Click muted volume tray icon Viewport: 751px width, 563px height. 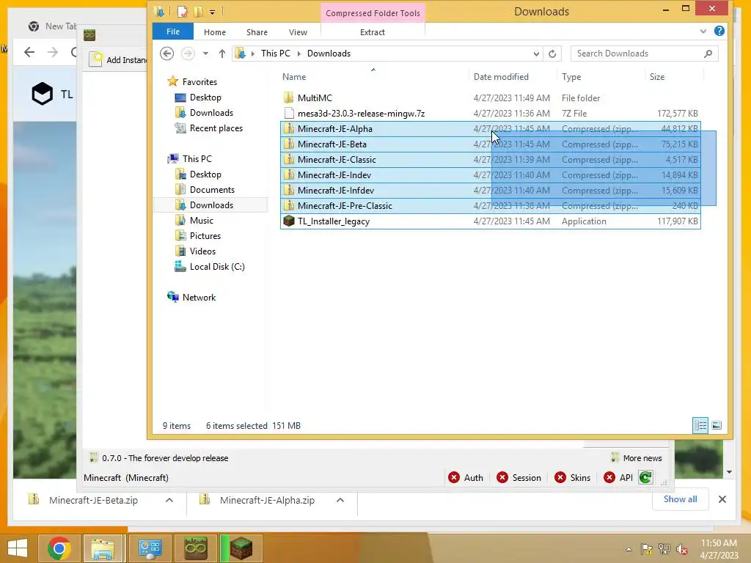[681, 549]
